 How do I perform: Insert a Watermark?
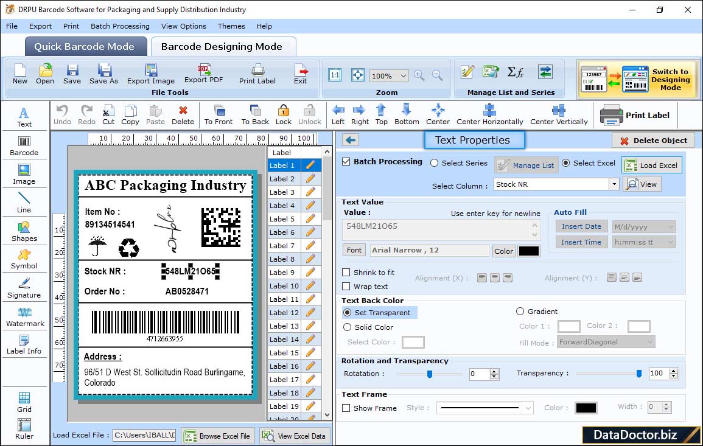25,317
